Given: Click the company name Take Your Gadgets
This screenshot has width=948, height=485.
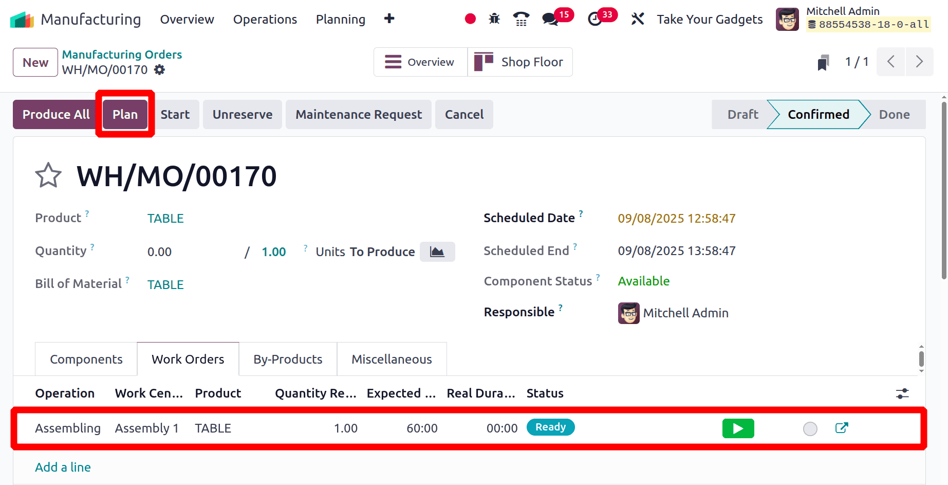Looking at the screenshot, I should coord(710,20).
